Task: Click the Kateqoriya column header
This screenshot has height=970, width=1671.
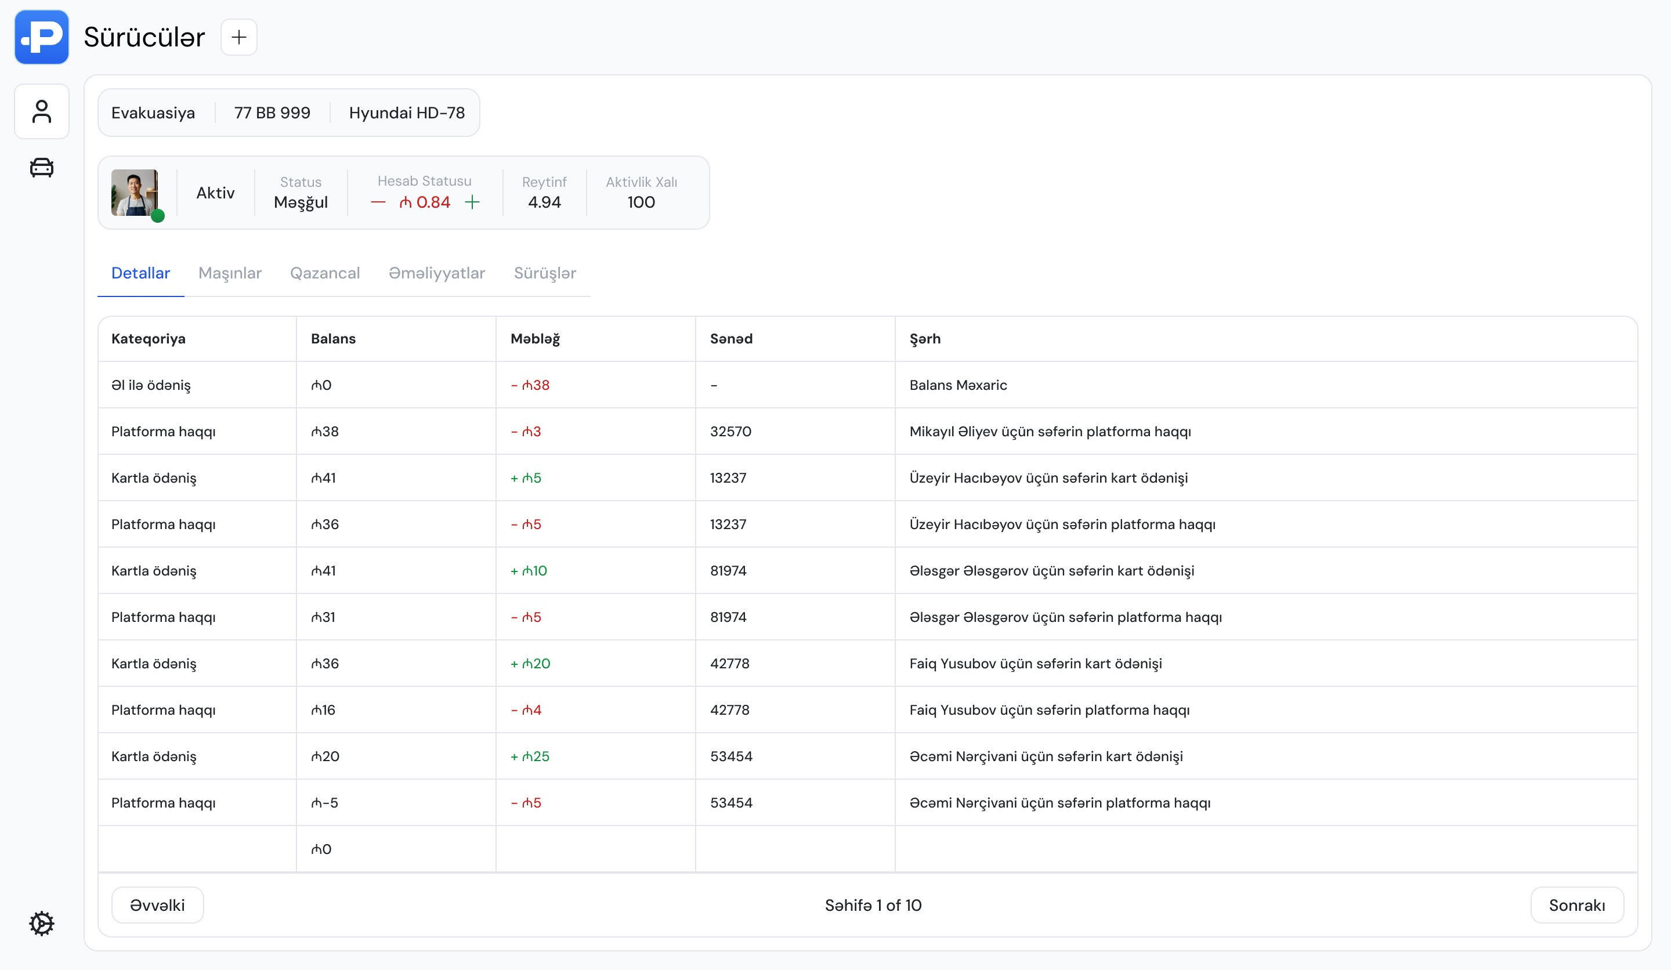Action: click(x=149, y=339)
